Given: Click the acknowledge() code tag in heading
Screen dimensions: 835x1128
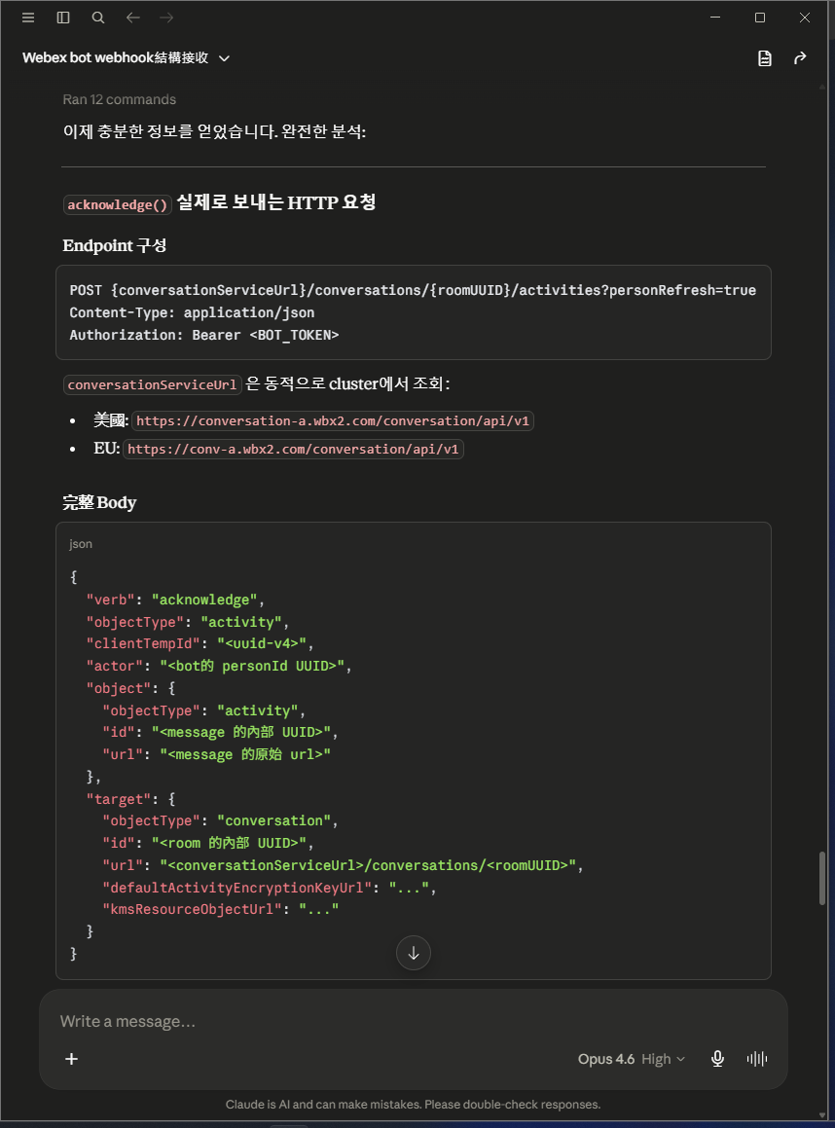Looking at the screenshot, I should (117, 204).
